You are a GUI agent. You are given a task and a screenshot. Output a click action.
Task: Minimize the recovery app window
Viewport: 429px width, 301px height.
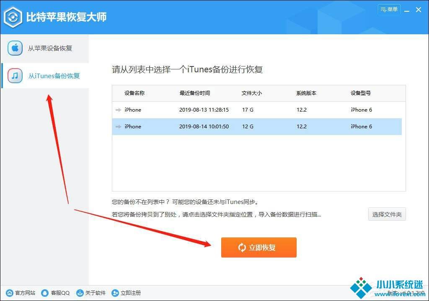[407, 10]
